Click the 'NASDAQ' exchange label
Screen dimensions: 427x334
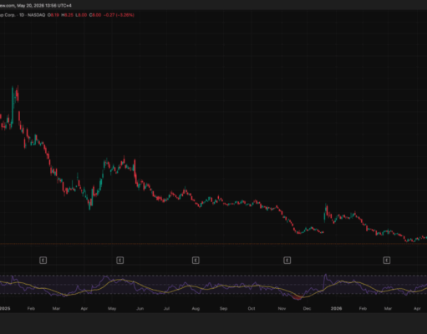point(36,15)
